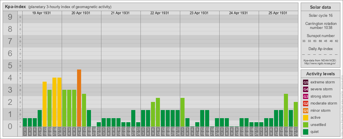Select the 23 Apr 1931 date header
343x139 pixels.
coord(199,13)
